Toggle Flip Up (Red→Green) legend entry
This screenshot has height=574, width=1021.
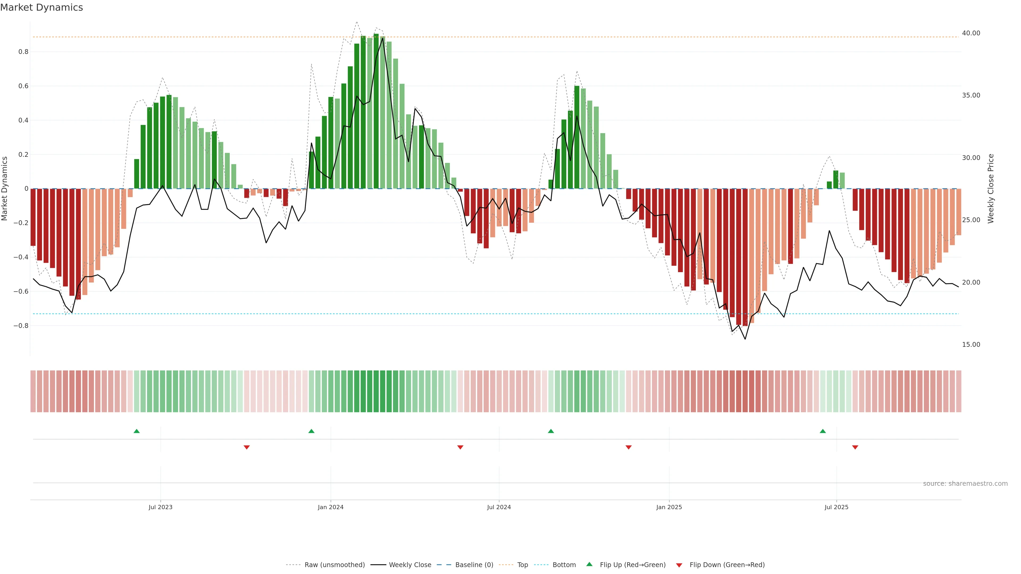point(633,565)
